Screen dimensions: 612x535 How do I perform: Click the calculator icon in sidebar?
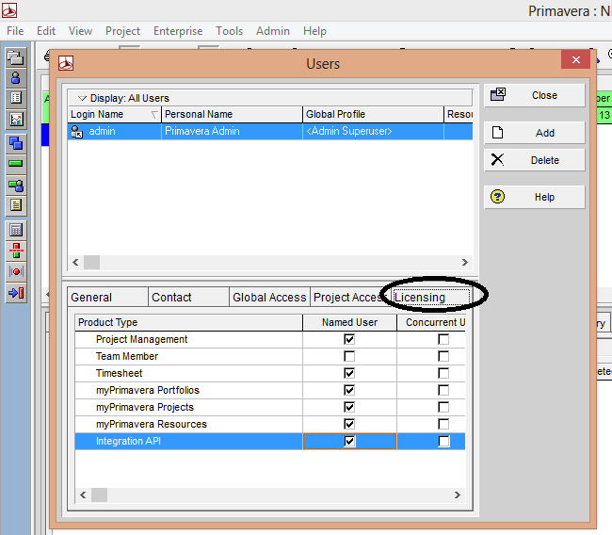16,230
